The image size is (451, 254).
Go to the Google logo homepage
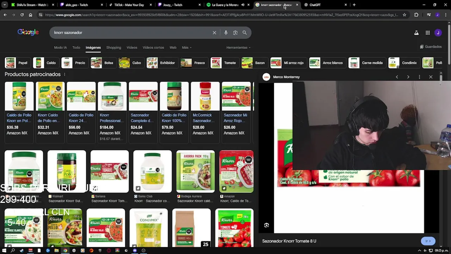pos(28,32)
